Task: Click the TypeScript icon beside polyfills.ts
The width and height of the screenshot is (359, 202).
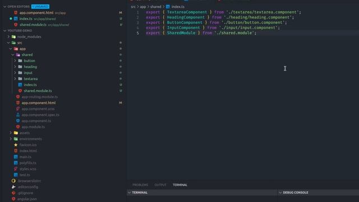Action: tap(16, 163)
